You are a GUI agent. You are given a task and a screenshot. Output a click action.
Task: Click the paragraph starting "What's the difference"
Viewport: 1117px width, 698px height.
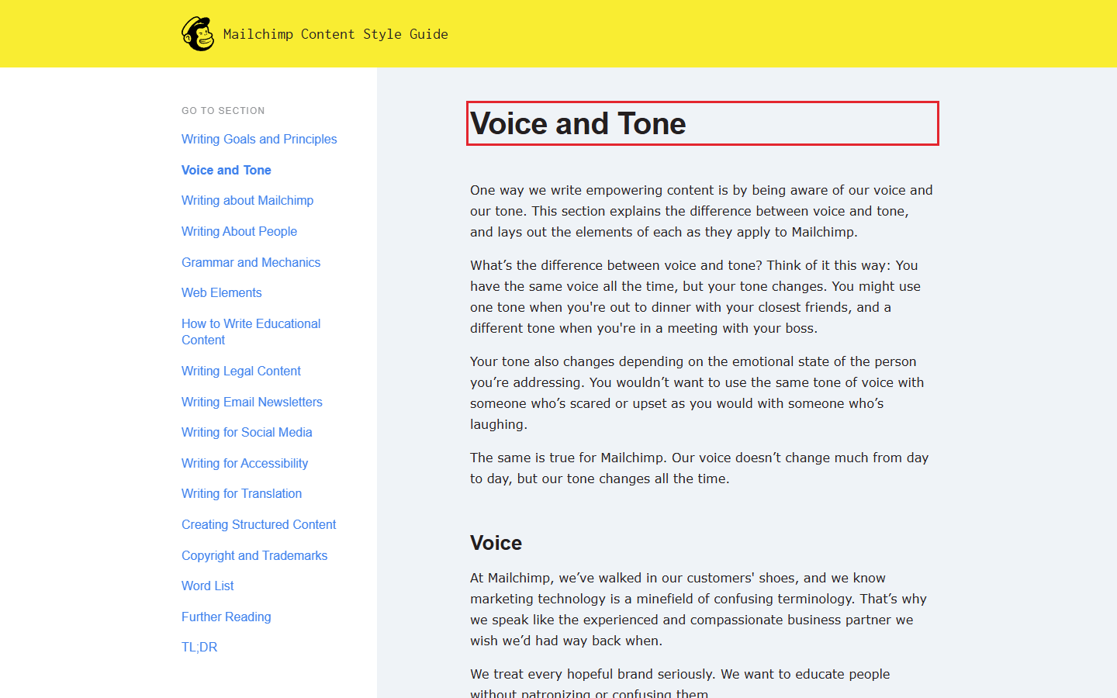point(696,296)
